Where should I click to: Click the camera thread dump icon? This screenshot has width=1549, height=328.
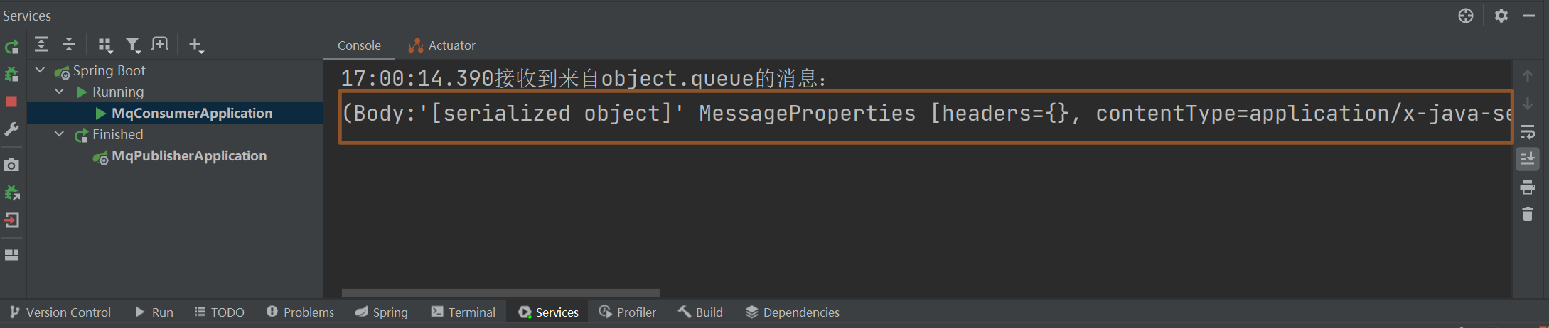coord(11,165)
